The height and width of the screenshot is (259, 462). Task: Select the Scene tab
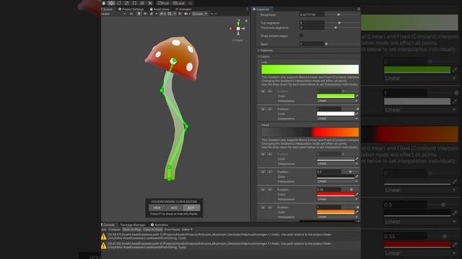[108, 9]
